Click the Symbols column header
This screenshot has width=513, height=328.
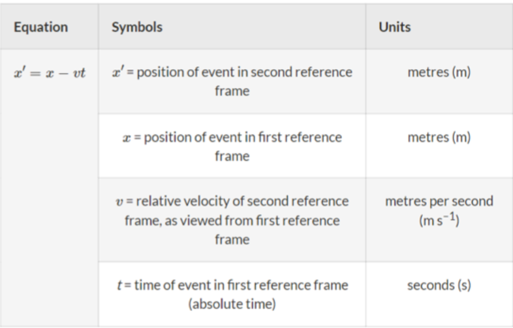pyautogui.click(x=136, y=27)
